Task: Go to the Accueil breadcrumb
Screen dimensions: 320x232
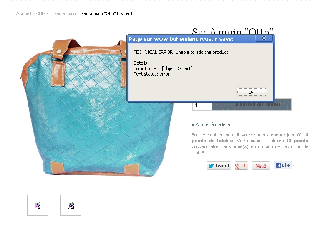Action: click(x=24, y=13)
